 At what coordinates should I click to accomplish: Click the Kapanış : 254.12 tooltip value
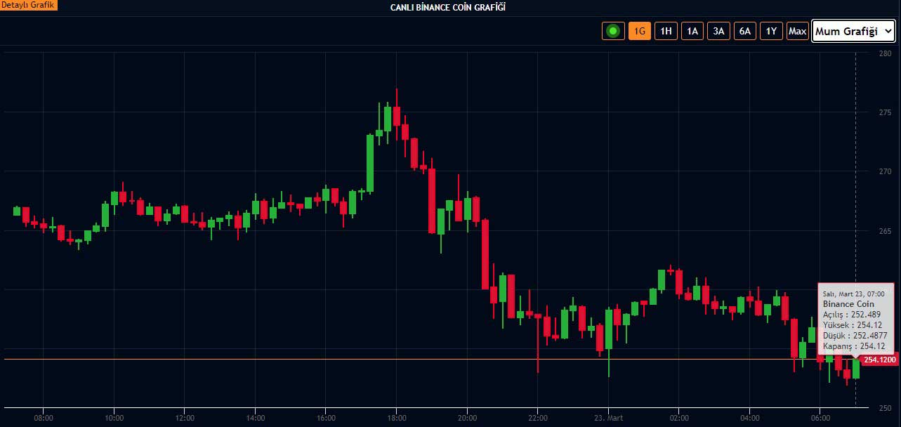[x=853, y=346]
